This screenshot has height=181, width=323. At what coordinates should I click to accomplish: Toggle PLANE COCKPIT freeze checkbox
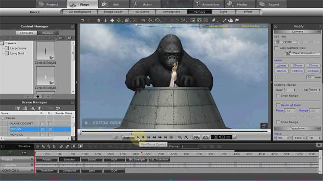point(43,124)
